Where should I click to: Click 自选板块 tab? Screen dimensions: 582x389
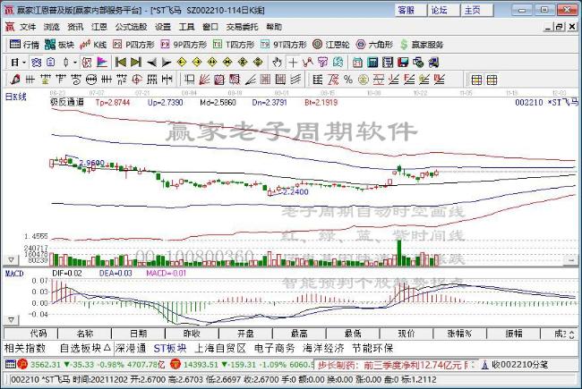85,348
